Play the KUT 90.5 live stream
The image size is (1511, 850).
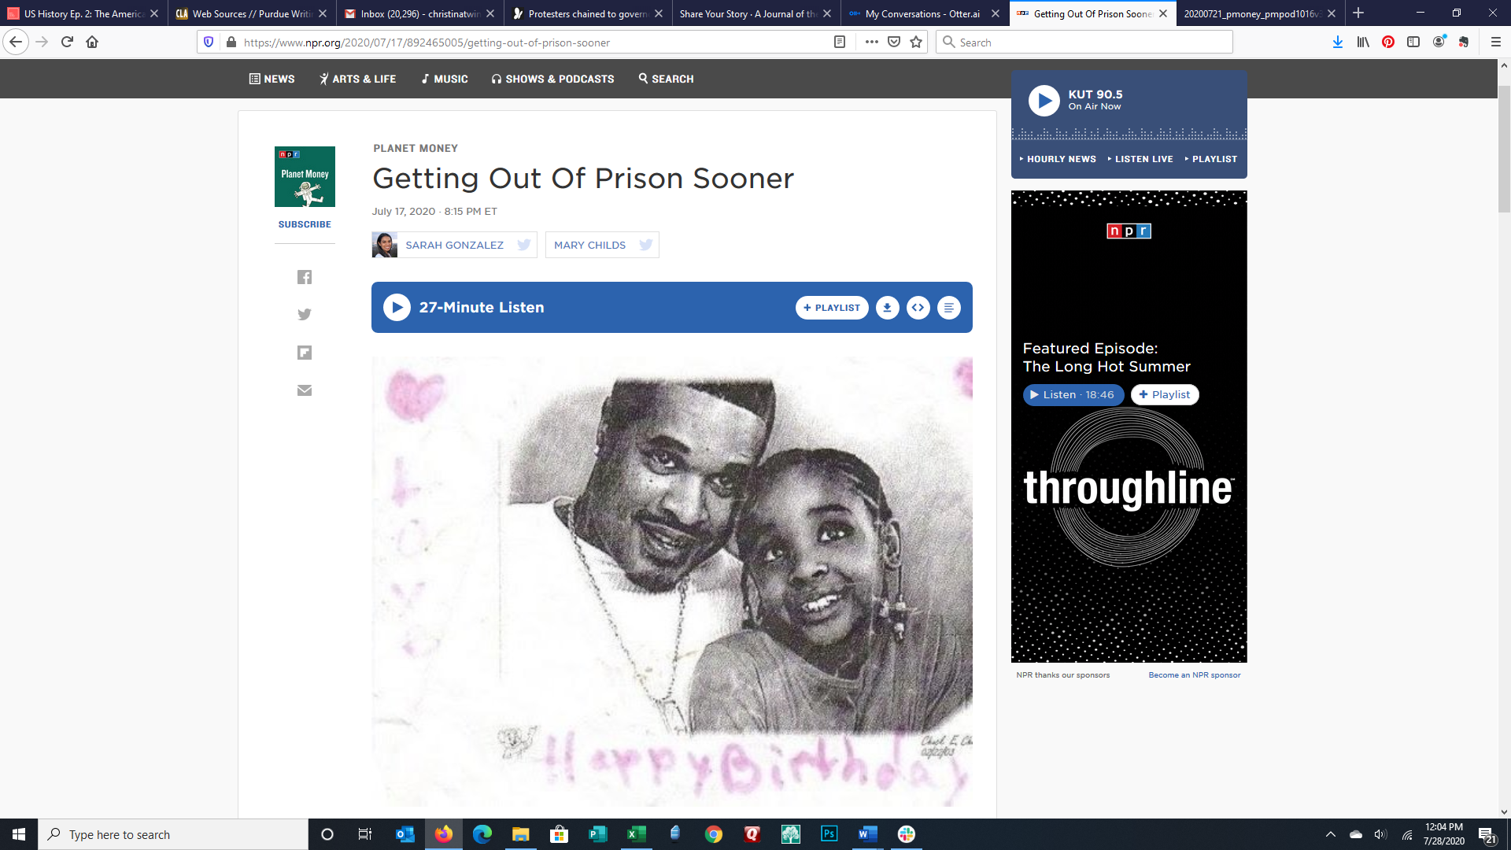(x=1044, y=101)
